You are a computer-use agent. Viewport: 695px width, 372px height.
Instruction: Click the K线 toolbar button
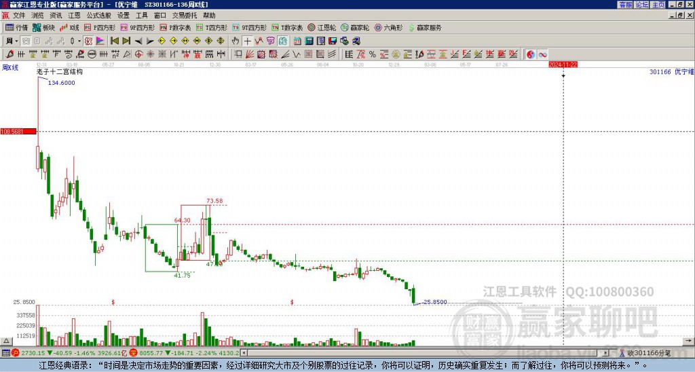(70, 27)
